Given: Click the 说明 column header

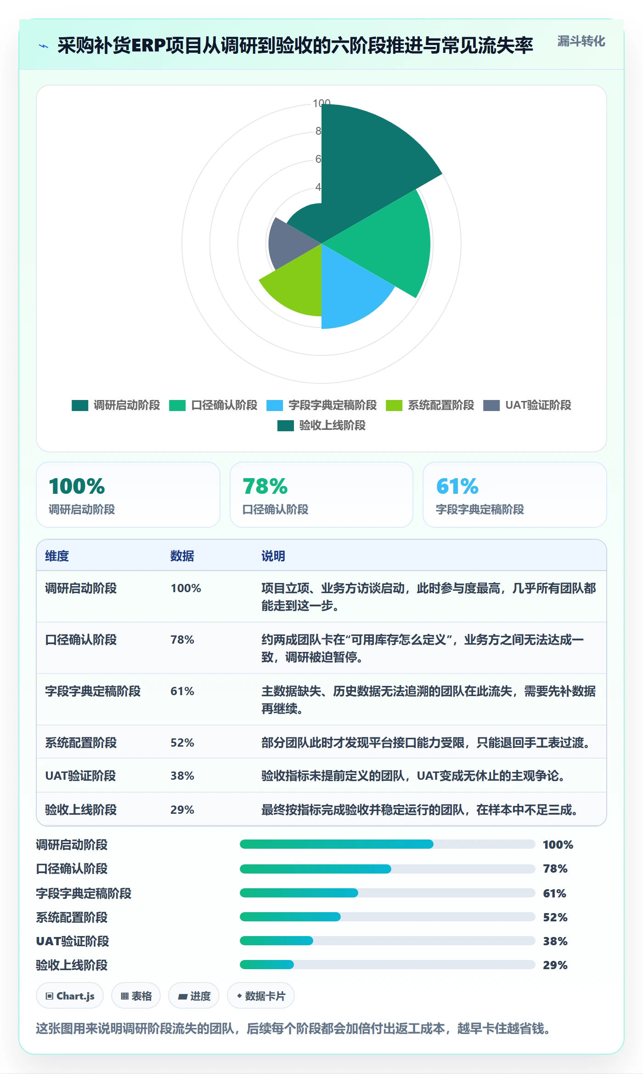Looking at the screenshot, I should click(273, 556).
